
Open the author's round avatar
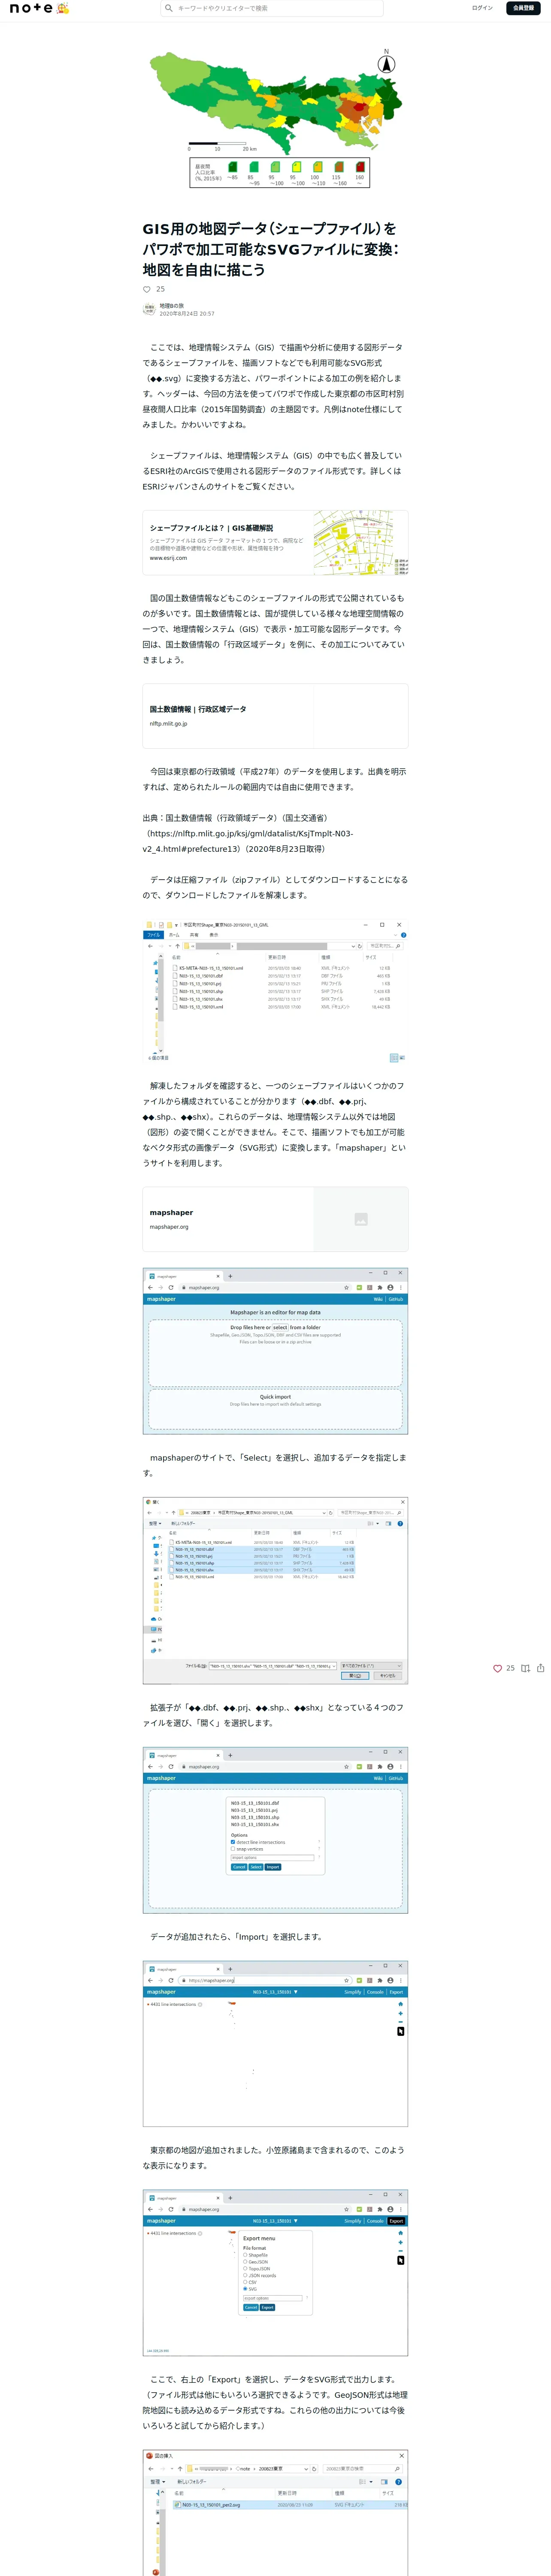[x=149, y=310]
